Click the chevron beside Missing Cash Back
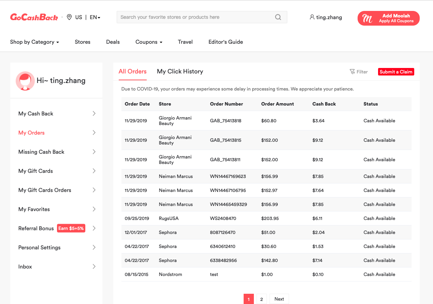 (x=94, y=152)
